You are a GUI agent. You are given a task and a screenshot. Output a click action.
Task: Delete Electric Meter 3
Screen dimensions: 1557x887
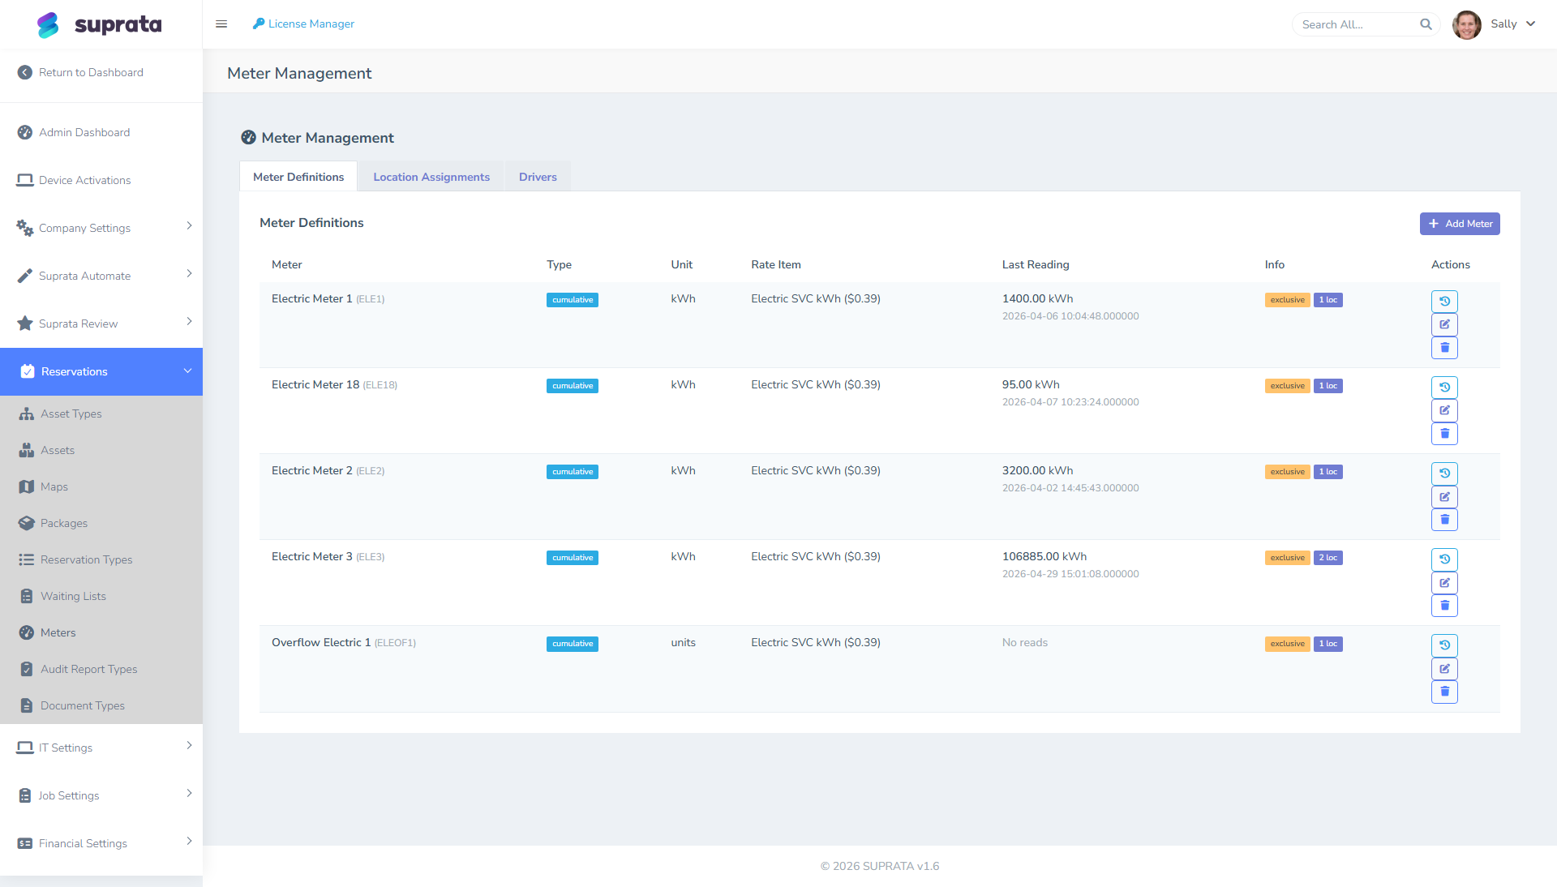(1444, 606)
